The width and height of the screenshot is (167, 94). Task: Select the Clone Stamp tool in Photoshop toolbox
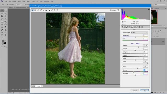click(x=2, y=22)
